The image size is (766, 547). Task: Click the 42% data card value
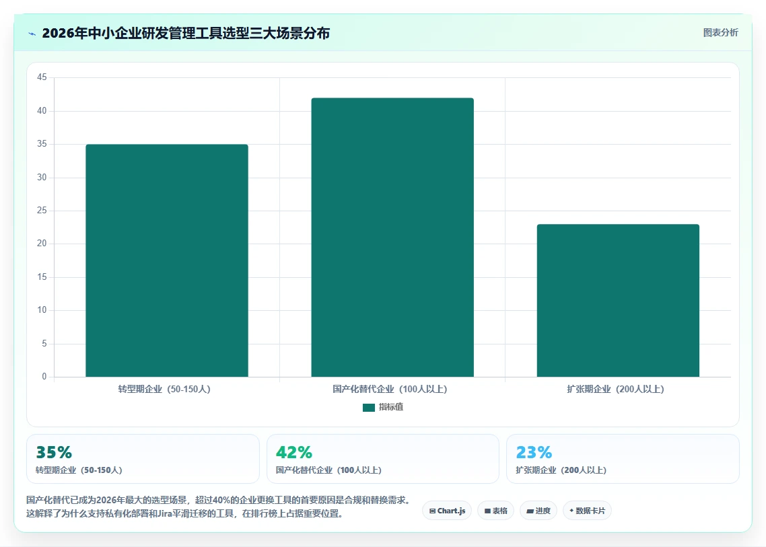(294, 452)
